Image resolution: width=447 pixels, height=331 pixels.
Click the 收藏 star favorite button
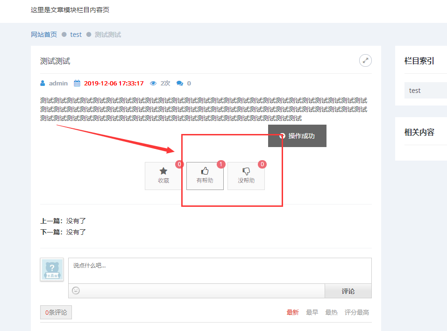point(163,176)
